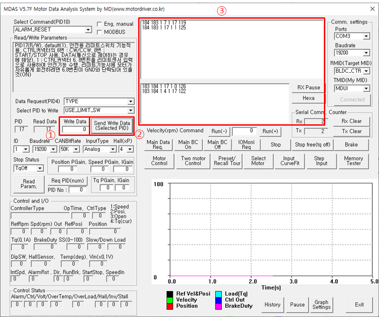Open the Motor Control window button
Viewport: 379px width, 317px height.
(159, 161)
